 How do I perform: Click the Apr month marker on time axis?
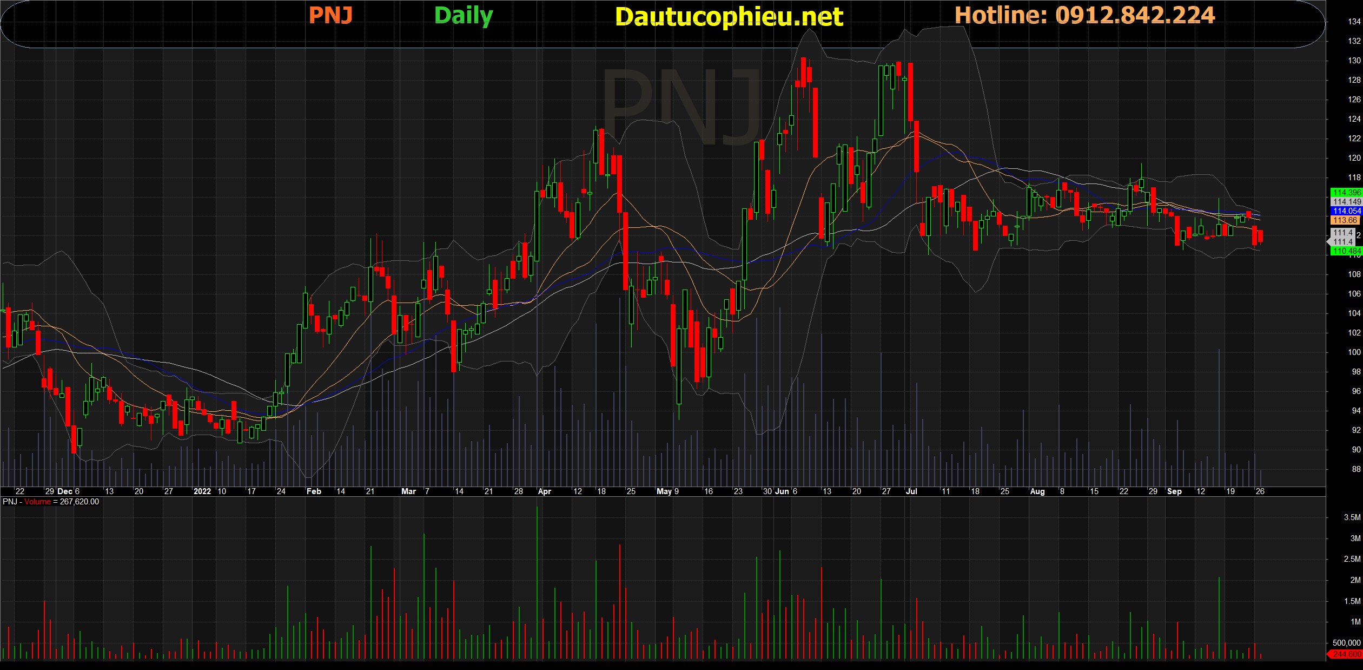pyautogui.click(x=544, y=491)
